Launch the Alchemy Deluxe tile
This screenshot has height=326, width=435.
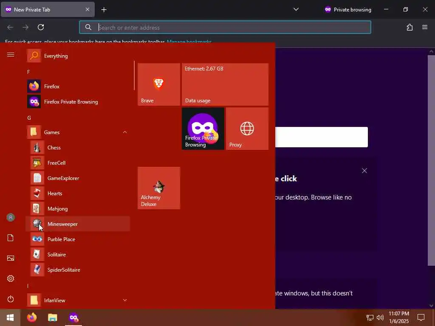pyautogui.click(x=159, y=188)
